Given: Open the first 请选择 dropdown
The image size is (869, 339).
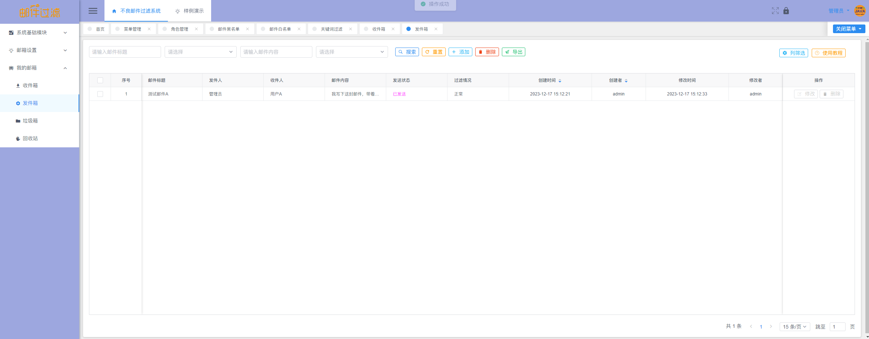Looking at the screenshot, I should point(201,52).
